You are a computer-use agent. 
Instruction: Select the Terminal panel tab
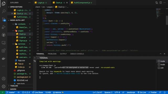(40, 54)
